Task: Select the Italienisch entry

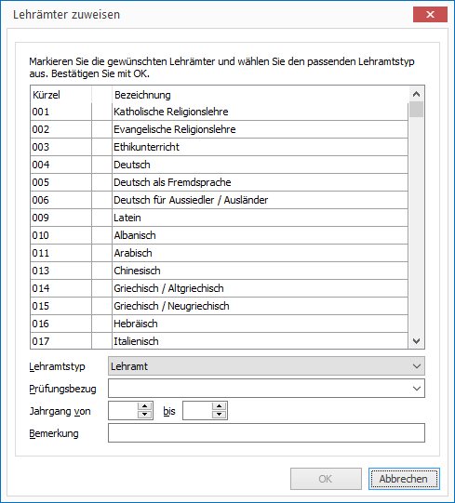Action: [219, 340]
